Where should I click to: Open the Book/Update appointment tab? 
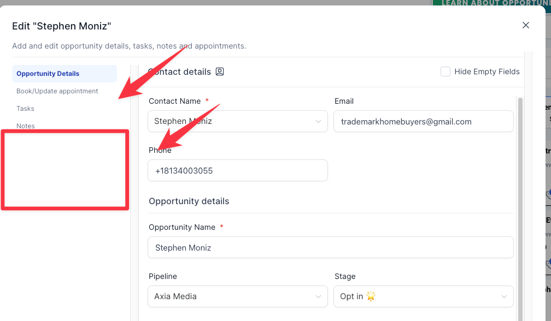57,91
